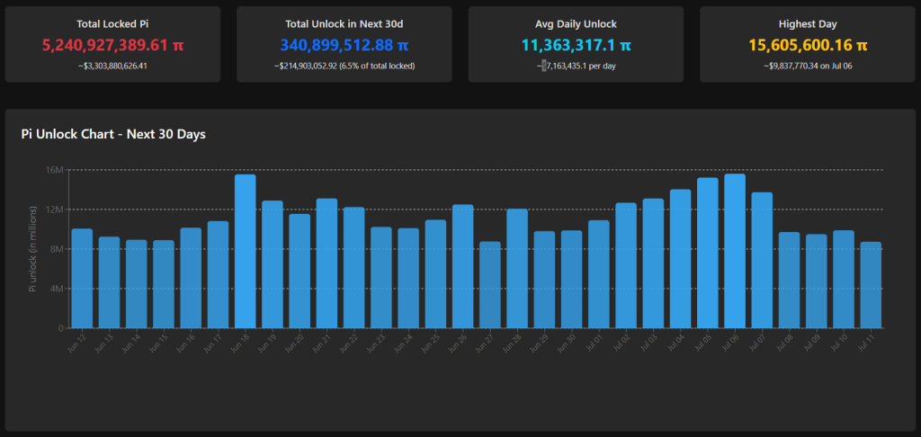Click the Jun 15 bar
Image resolution: width=921 pixels, height=437 pixels.
point(164,284)
